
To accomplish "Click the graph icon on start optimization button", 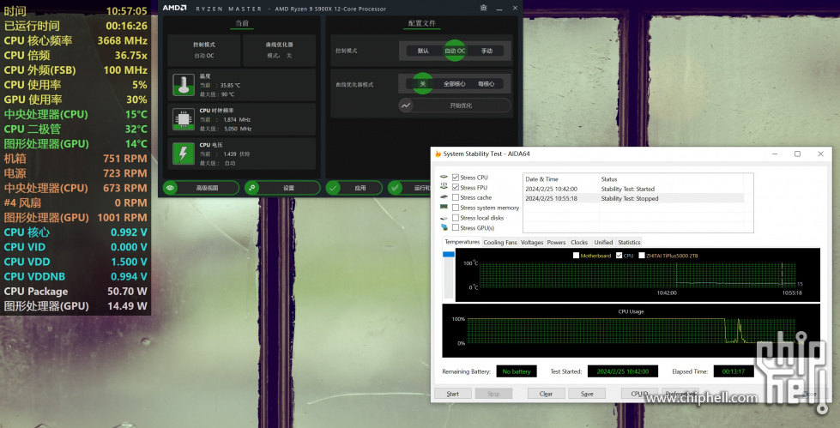I will tap(406, 105).
